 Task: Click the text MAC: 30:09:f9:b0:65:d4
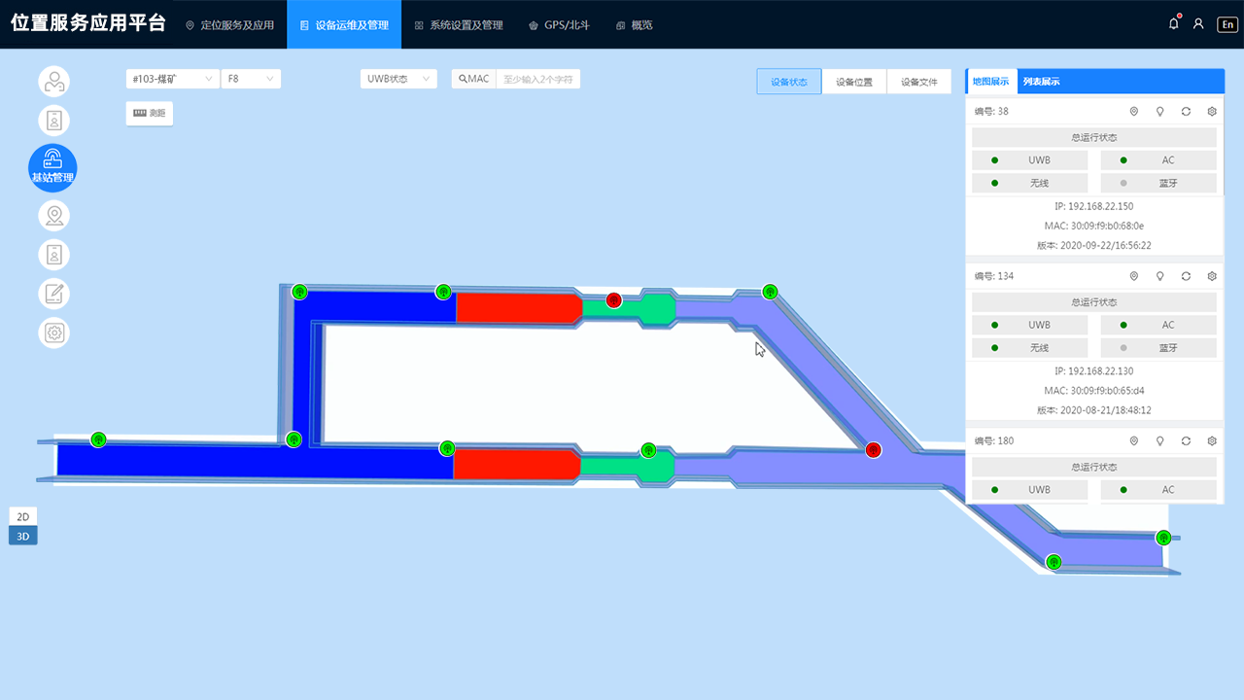pyautogui.click(x=1094, y=391)
